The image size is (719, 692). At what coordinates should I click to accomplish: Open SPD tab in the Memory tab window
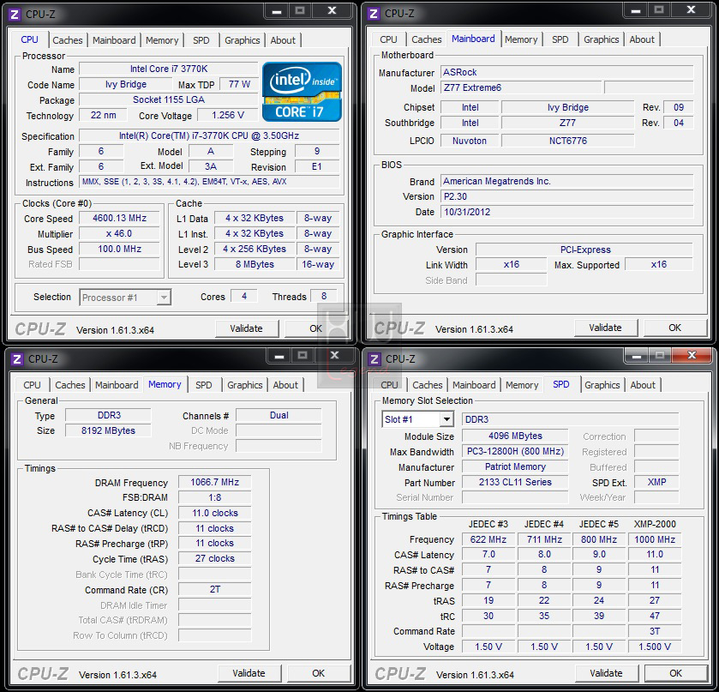204,385
